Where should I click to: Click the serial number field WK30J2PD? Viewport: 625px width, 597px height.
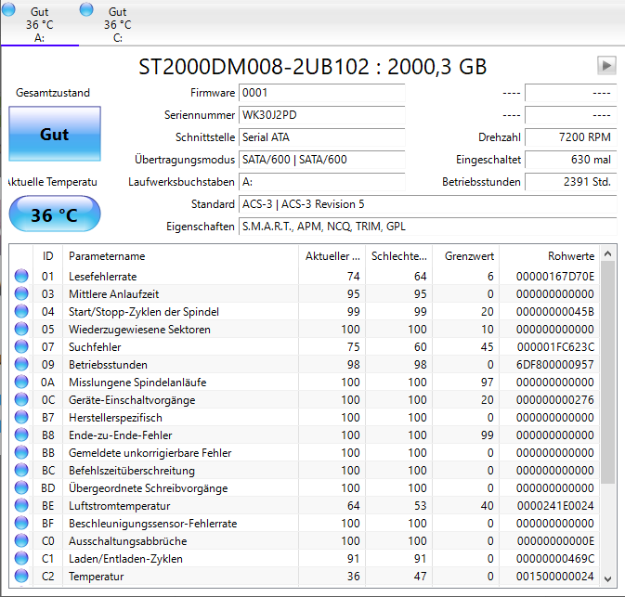[x=321, y=115]
